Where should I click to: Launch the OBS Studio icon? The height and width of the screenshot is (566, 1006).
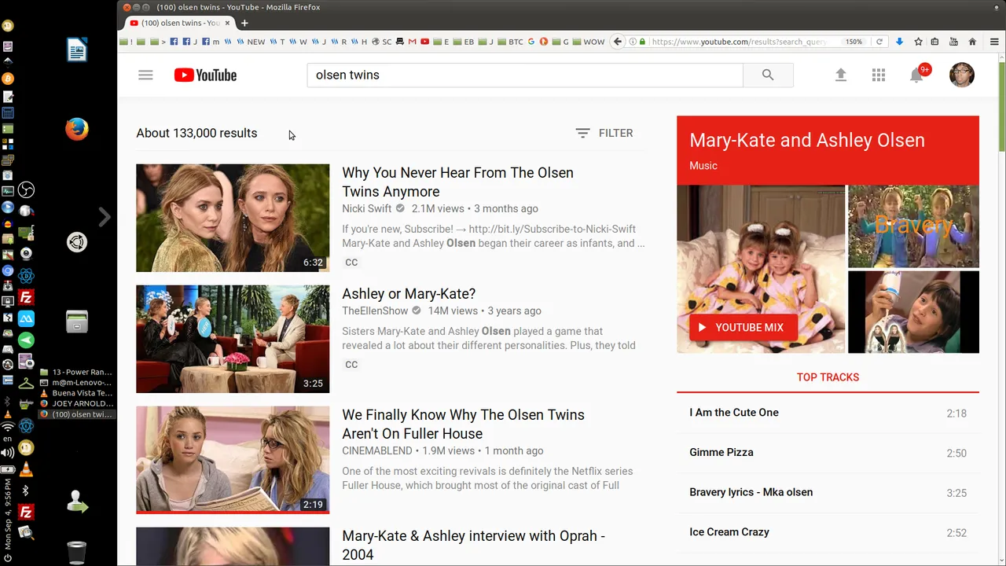[x=26, y=190]
